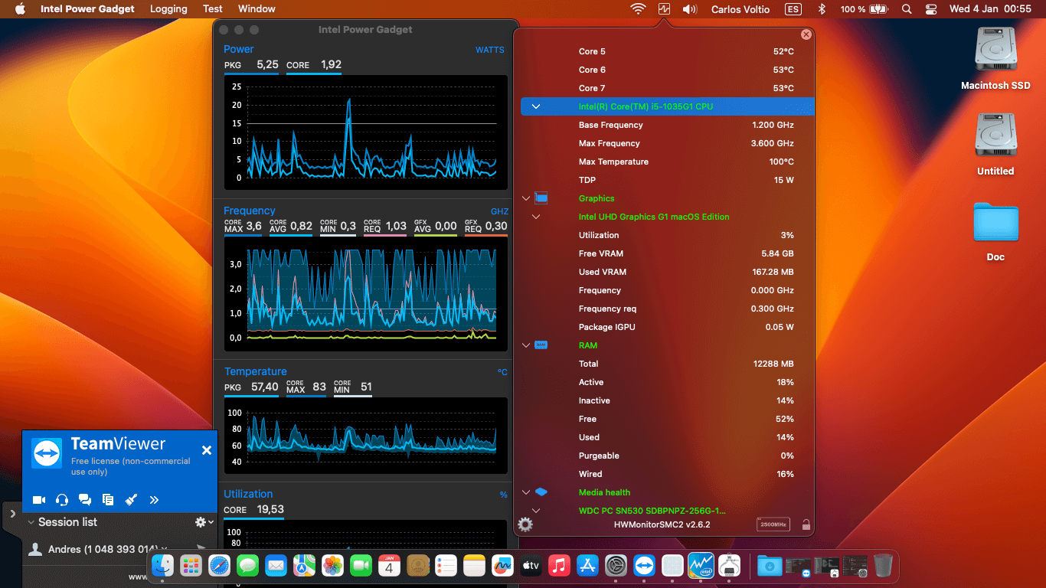This screenshot has height=588, width=1046.
Task: Open Photos from the Dock
Action: coord(332,566)
